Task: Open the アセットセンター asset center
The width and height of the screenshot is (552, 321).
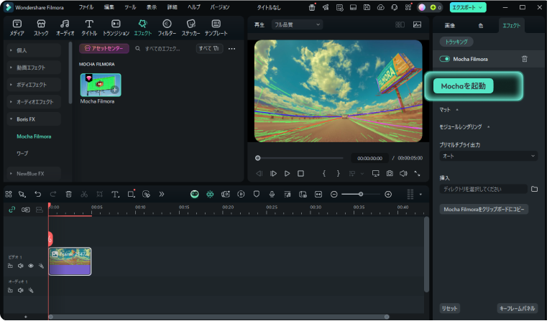Action: click(103, 49)
